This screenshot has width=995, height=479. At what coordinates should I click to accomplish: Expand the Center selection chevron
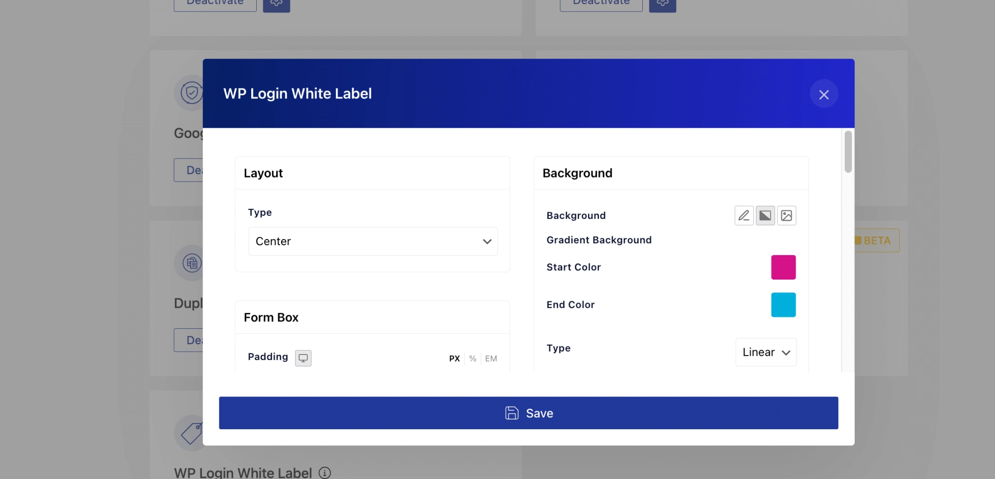click(487, 241)
